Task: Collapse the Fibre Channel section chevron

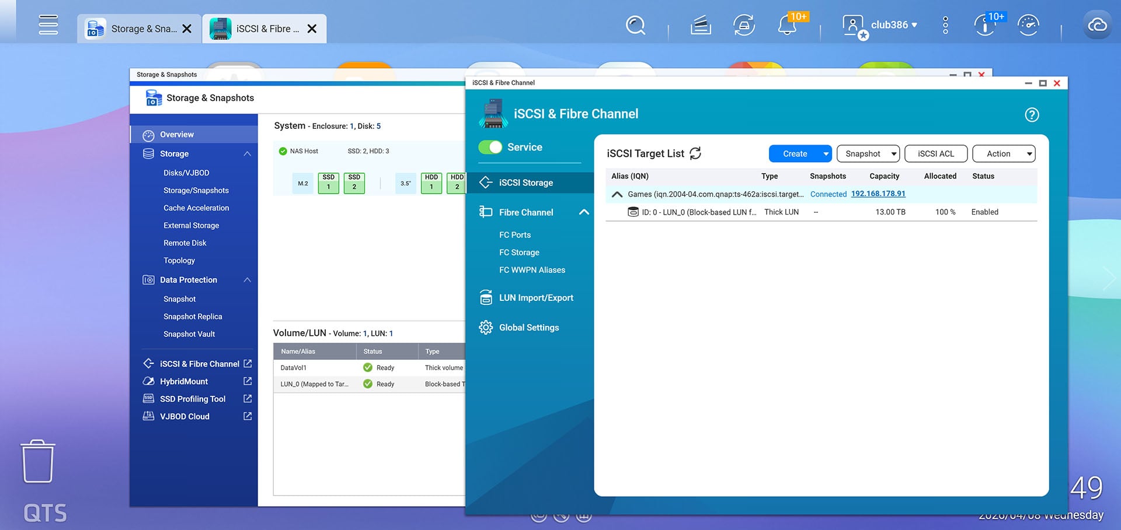Action: tap(583, 212)
